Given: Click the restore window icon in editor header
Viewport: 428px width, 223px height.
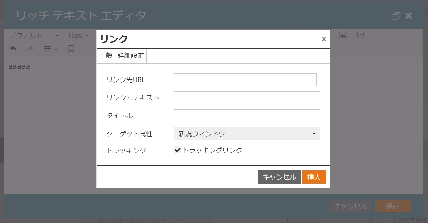Looking at the screenshot, I should [396, 16].
